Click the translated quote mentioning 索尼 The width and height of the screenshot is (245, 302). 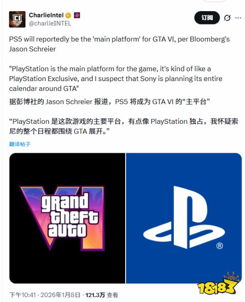124,126
